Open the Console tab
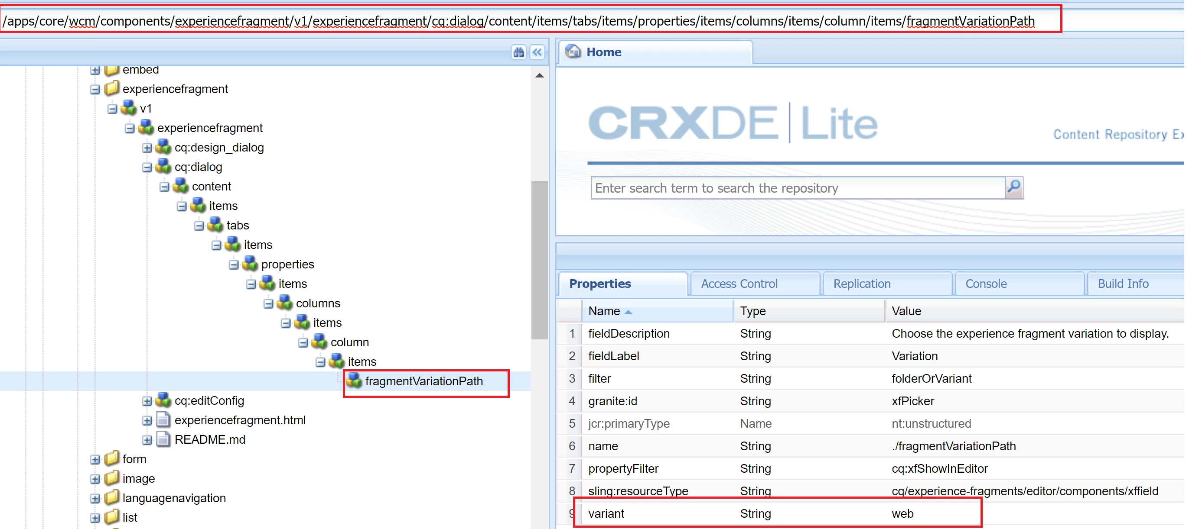Image resolution: width=1189 pixels, height=529 pixels. [985, 284]
